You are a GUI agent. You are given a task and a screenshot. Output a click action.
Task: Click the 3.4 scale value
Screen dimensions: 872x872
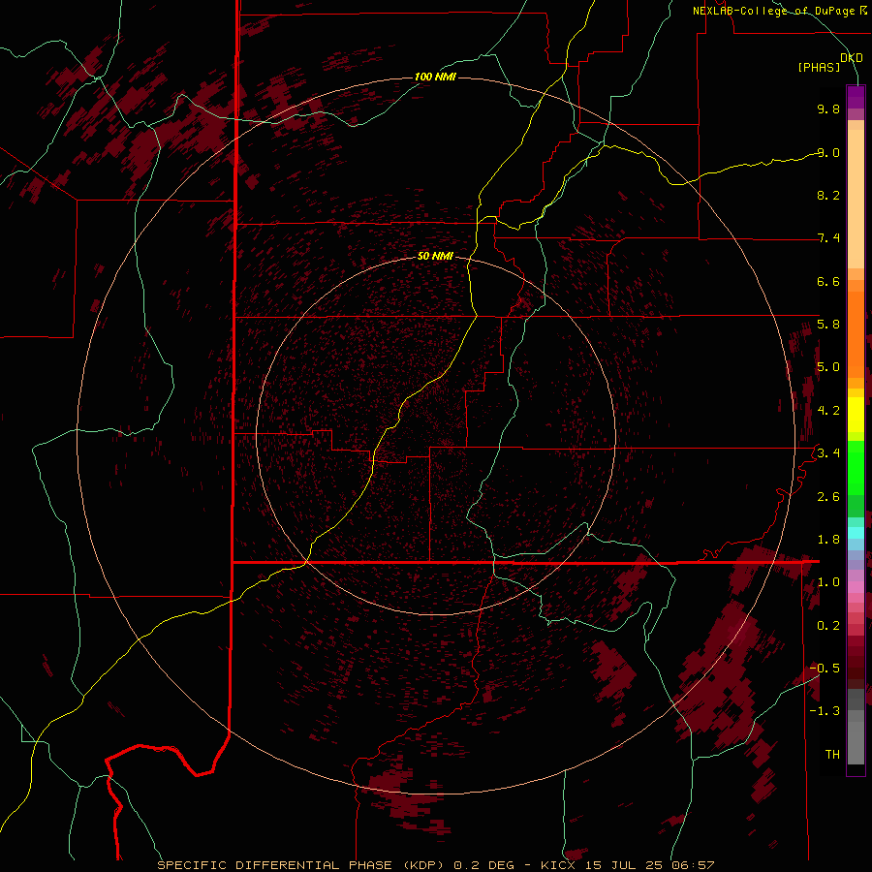tap(828, 453)
